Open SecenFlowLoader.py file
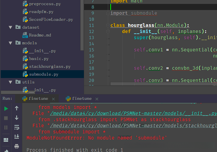The width and height of the screenshot is (217, 152). (x=51, y=19)
